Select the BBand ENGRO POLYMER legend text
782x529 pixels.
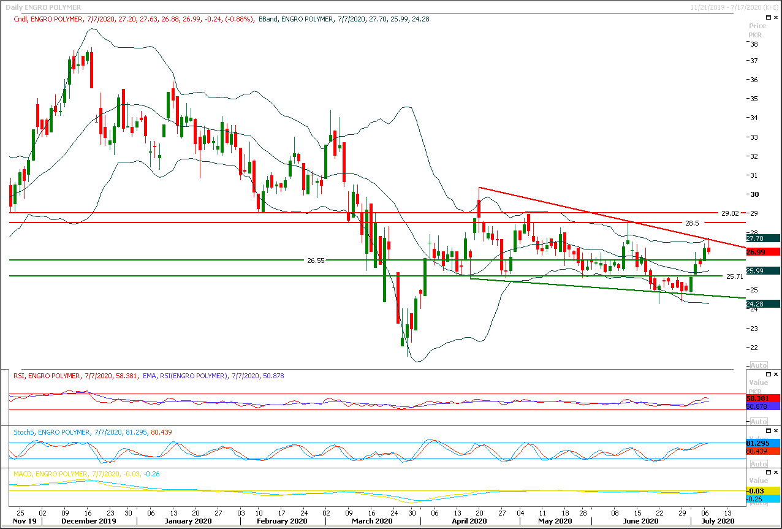coord(344,19)
